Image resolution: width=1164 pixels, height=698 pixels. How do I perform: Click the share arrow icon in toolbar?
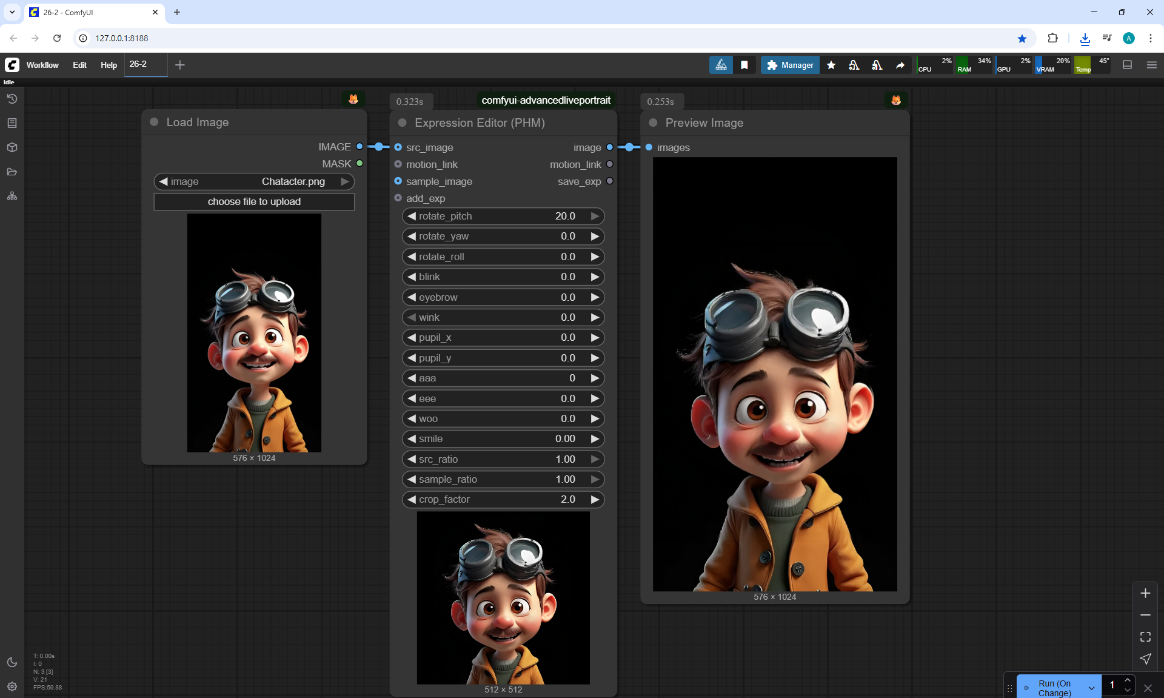[900, 65]
